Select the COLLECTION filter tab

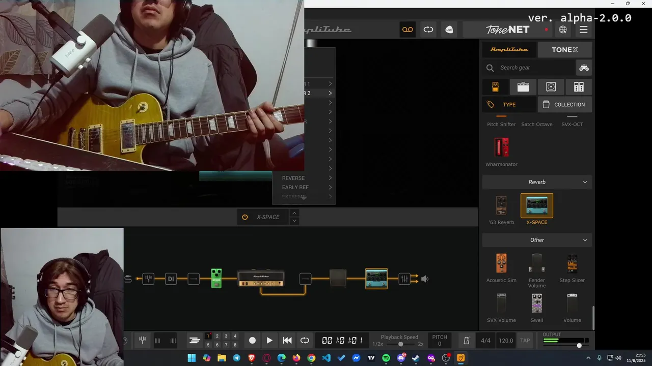(565, 105)
